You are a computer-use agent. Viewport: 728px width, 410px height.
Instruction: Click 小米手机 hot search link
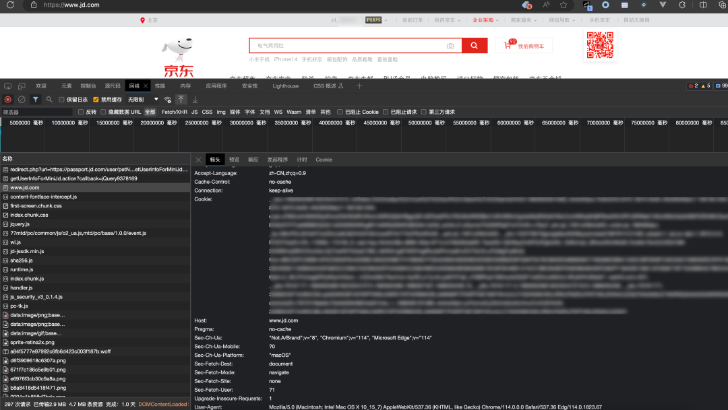click(259, 59)
